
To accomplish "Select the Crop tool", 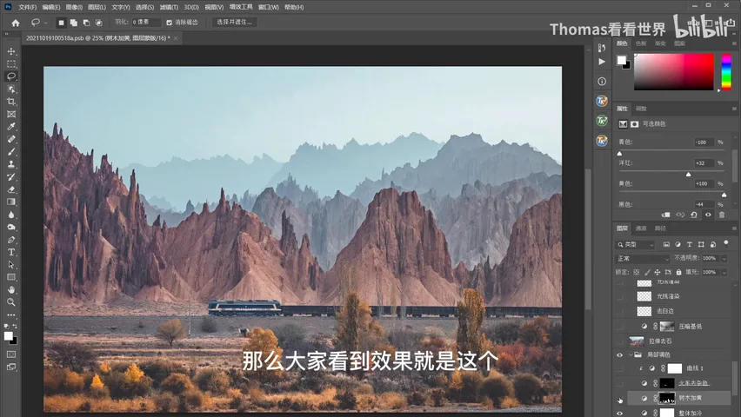I will click(11, 102).
